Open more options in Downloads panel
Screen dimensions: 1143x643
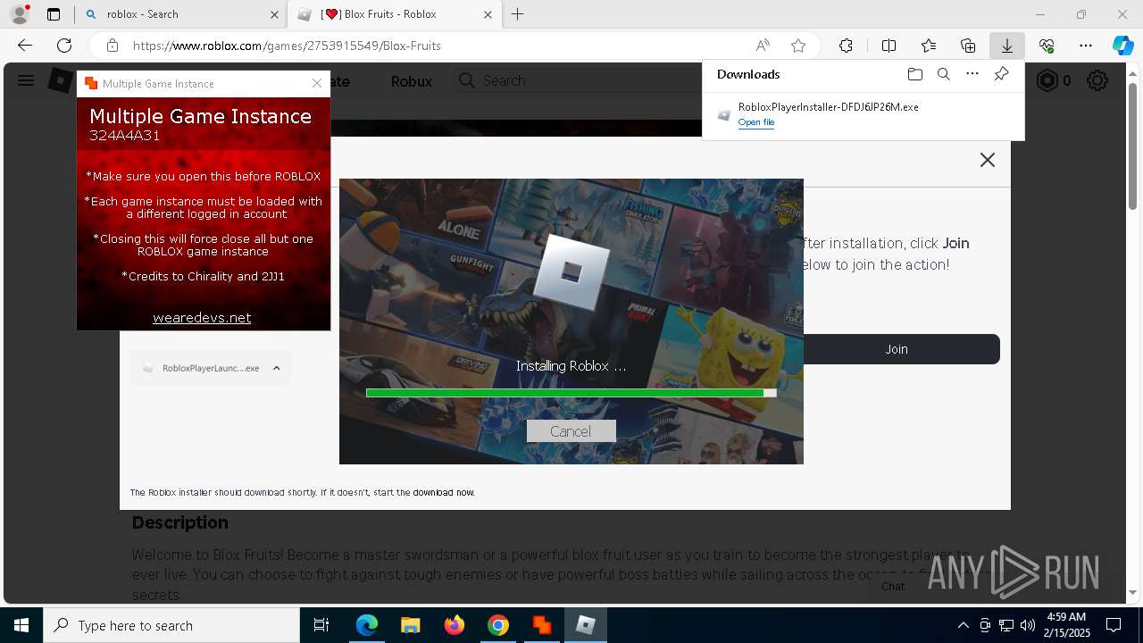(972, 74)
